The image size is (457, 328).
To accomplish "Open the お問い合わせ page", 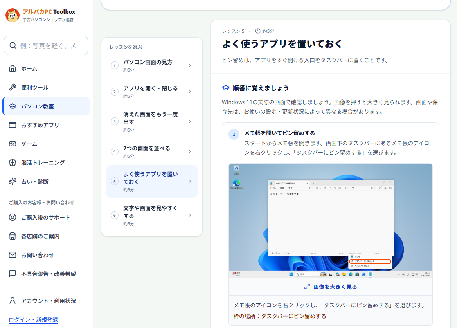I will 46,255.
